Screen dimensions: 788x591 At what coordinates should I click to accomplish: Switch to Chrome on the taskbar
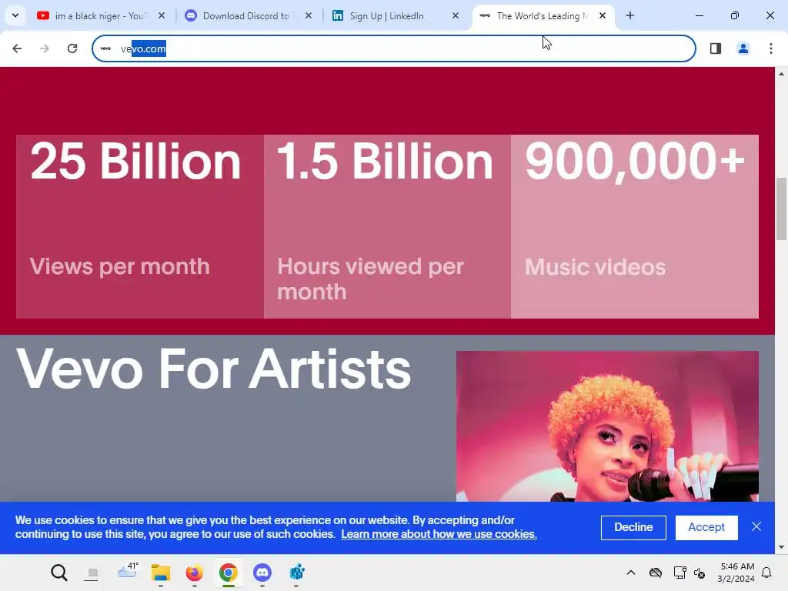point(228,573)
